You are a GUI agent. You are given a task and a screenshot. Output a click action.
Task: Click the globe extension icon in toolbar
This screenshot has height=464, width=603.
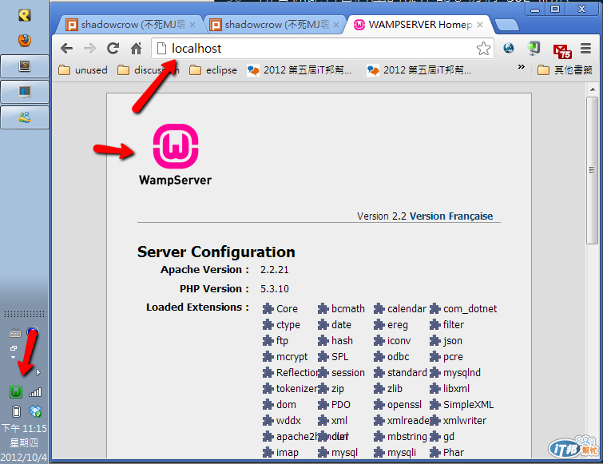(509, 48)
